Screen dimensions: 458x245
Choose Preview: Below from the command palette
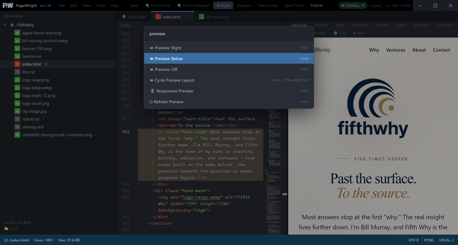[x=229, y=59]
